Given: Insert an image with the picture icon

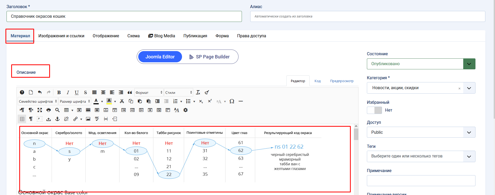Looking at the screenshot, I should pyautogui.click(x=88, y=119).
